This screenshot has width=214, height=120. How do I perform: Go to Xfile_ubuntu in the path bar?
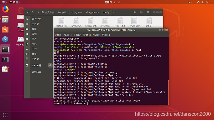[92, 12]
